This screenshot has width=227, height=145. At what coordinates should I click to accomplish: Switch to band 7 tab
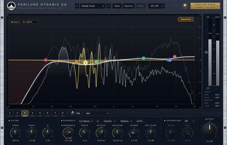coord(55,113)
